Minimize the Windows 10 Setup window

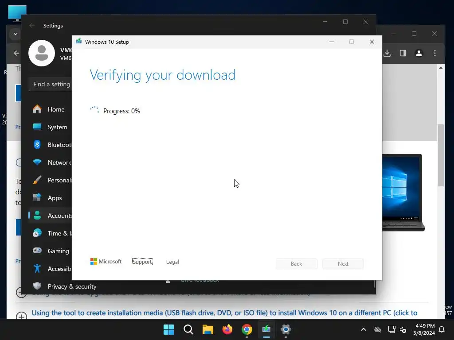[x=332, y=42]
